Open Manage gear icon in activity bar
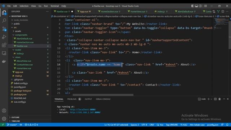The width and height of the screenshot is (231, 130). 4,118
